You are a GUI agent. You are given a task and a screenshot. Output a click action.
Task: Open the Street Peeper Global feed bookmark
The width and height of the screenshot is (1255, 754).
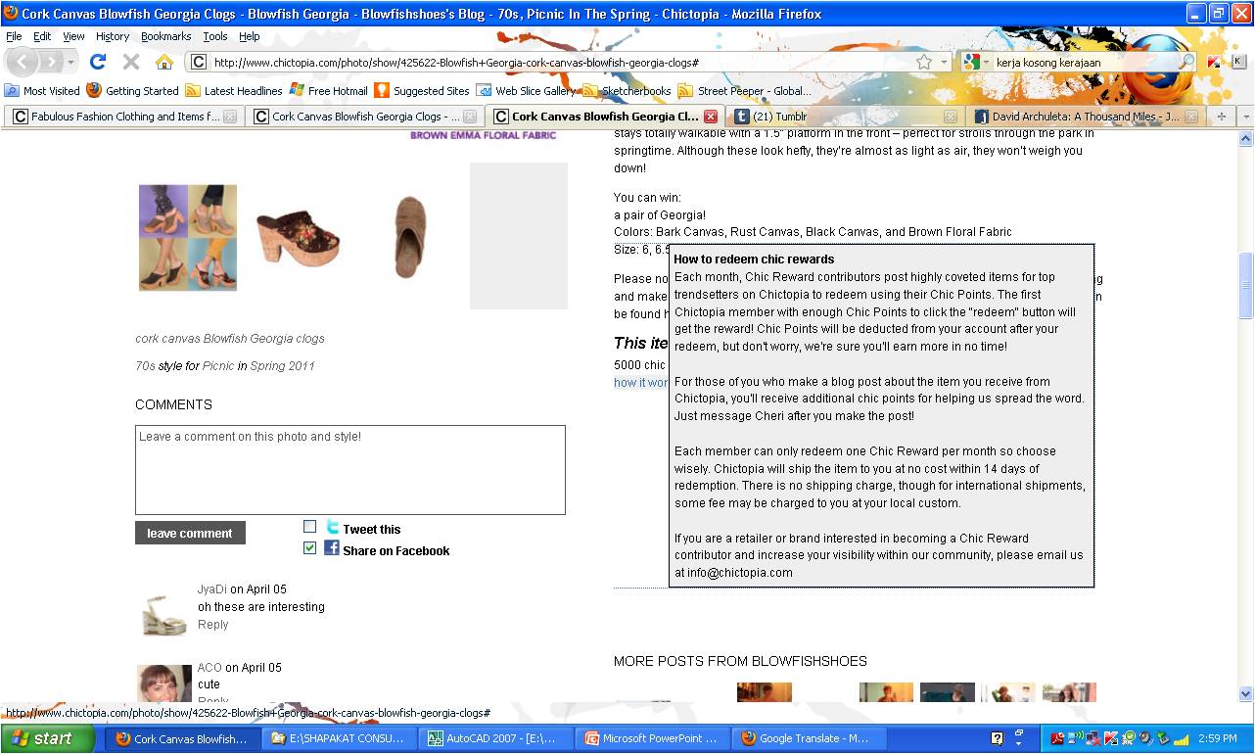745,90
